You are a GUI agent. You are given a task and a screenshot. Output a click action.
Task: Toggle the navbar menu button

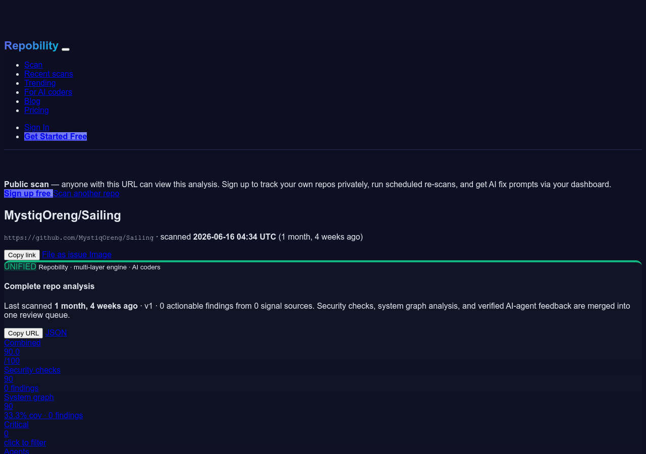[66, 49]
